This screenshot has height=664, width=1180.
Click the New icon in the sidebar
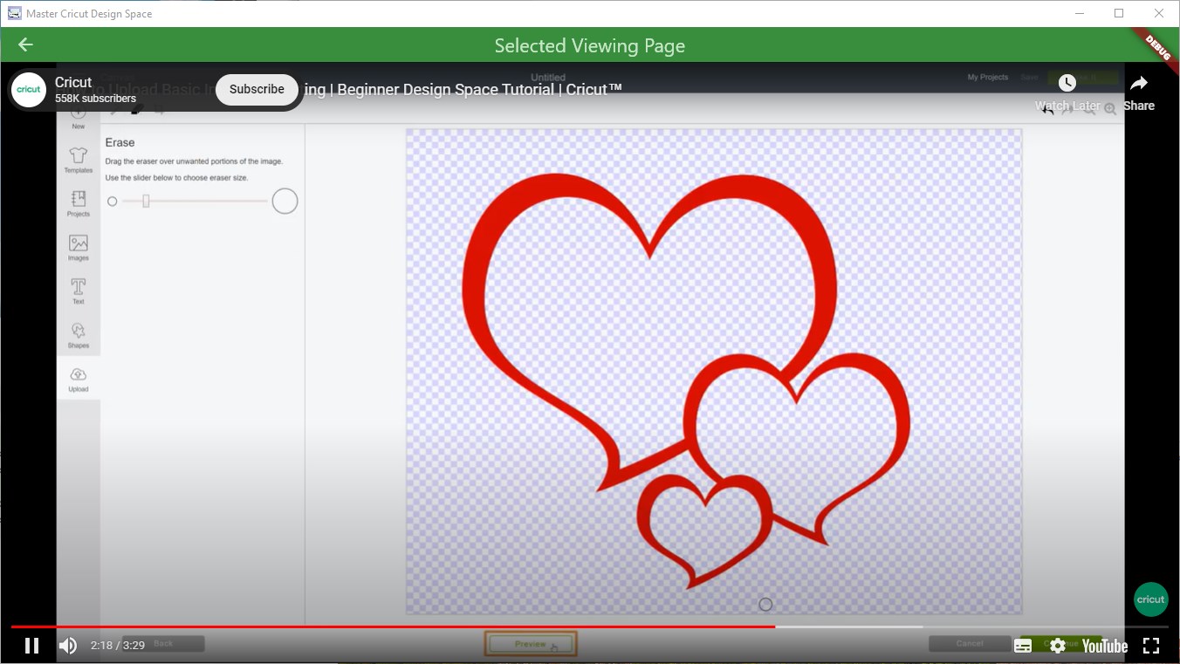pyautogui.click(x=78, y=116)
